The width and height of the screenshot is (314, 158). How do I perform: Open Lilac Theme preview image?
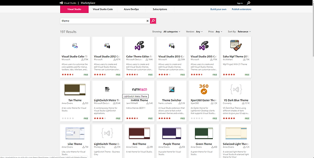click(75, 133)
